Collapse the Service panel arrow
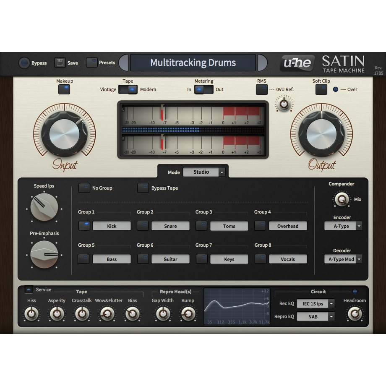Viewport: 386px width, 386px height. pyautogui.click(x=29, y=289)
